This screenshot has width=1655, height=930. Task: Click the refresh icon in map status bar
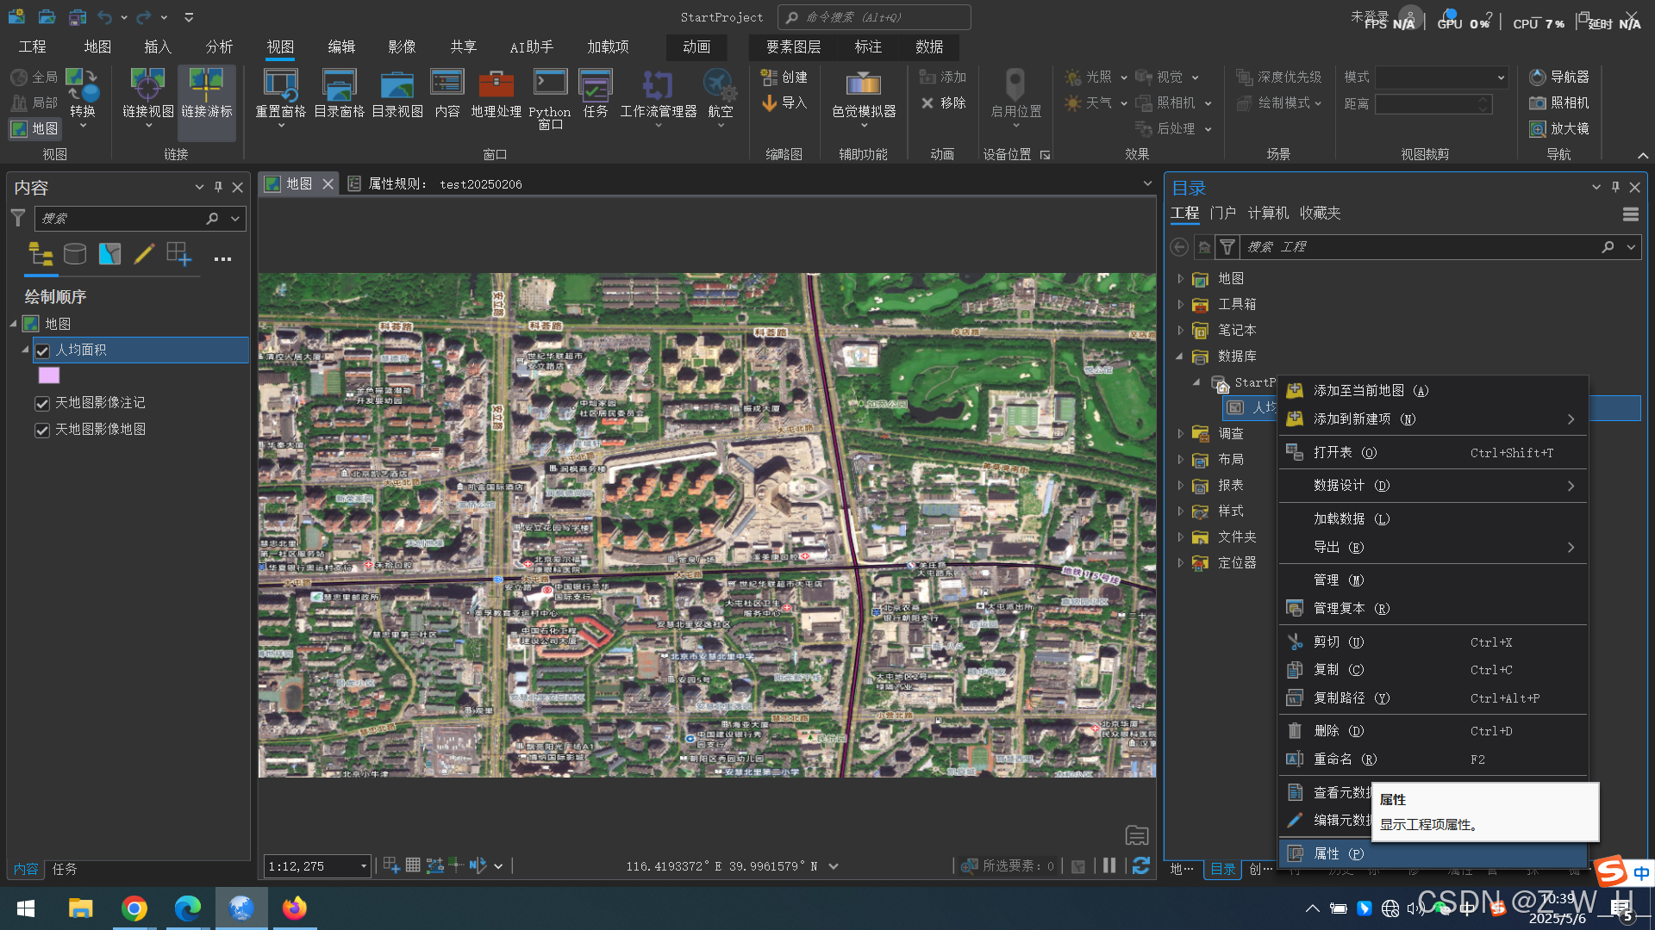pyautogui.click(x=1140, y=866)
